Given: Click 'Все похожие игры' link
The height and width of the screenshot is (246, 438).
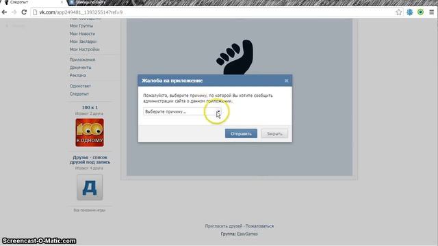Looking at the screenshot, I should (90, 210).
